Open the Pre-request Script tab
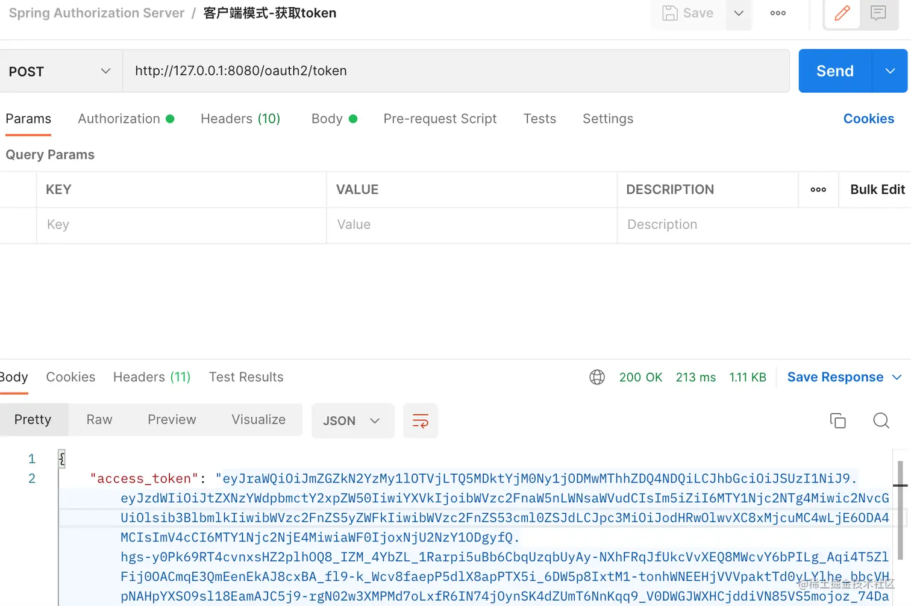Screen dimensions: 911x606 point(440,119)
